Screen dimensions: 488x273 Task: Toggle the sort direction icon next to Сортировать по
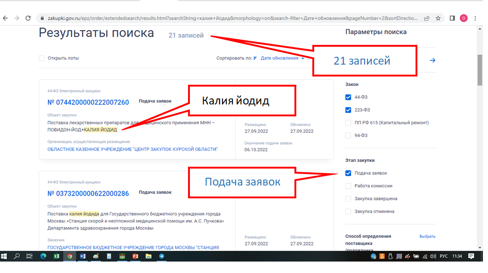(x=255, y=58)
